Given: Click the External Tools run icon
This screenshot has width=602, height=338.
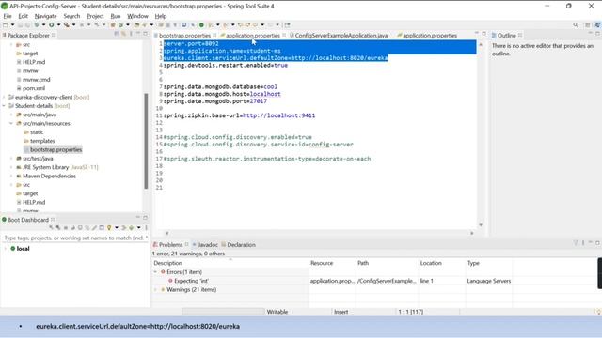Looking at the screenshot, I should 67,25.
